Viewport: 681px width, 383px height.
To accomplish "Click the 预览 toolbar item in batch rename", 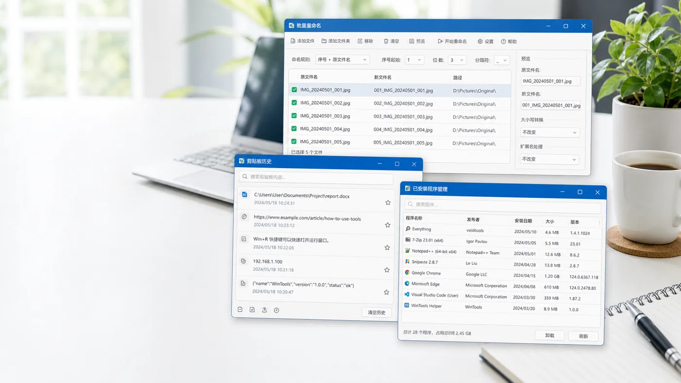I will click(x=417, y=41).
